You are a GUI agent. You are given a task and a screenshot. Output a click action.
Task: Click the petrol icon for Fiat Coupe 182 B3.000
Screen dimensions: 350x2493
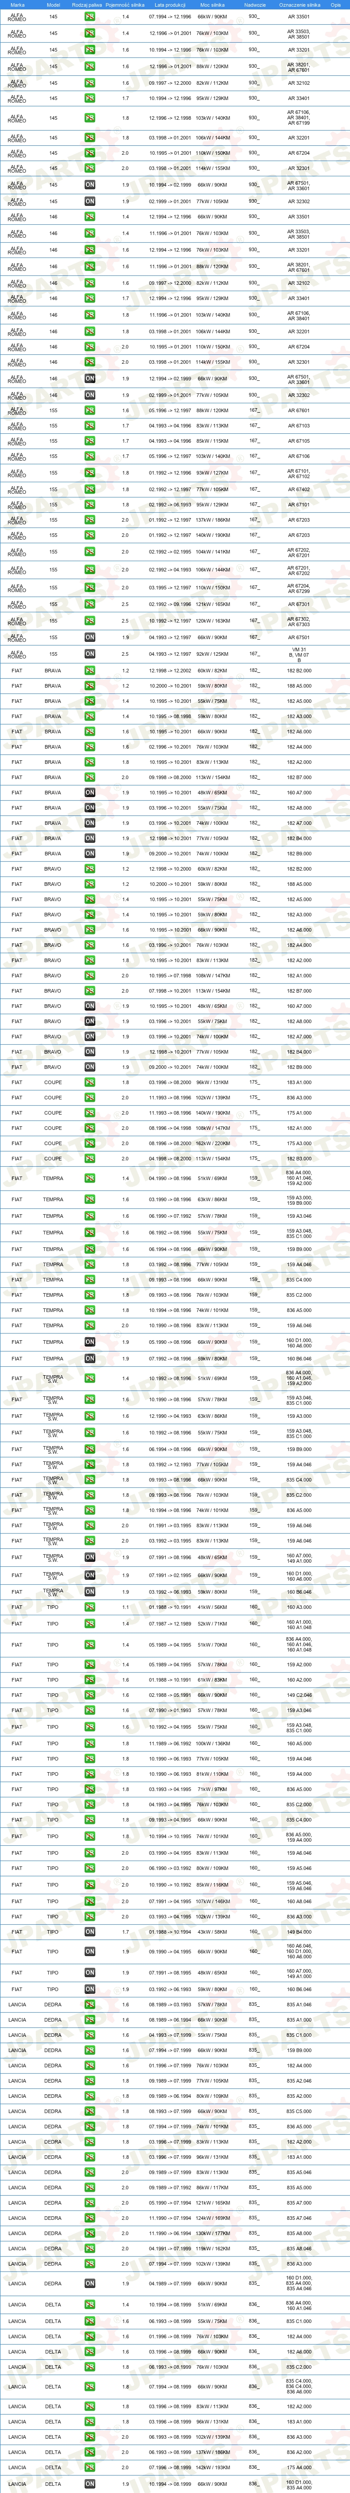tap(89, 1159)
